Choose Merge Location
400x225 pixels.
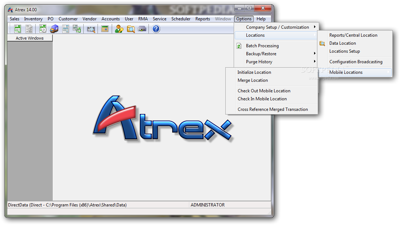[272, 80]
